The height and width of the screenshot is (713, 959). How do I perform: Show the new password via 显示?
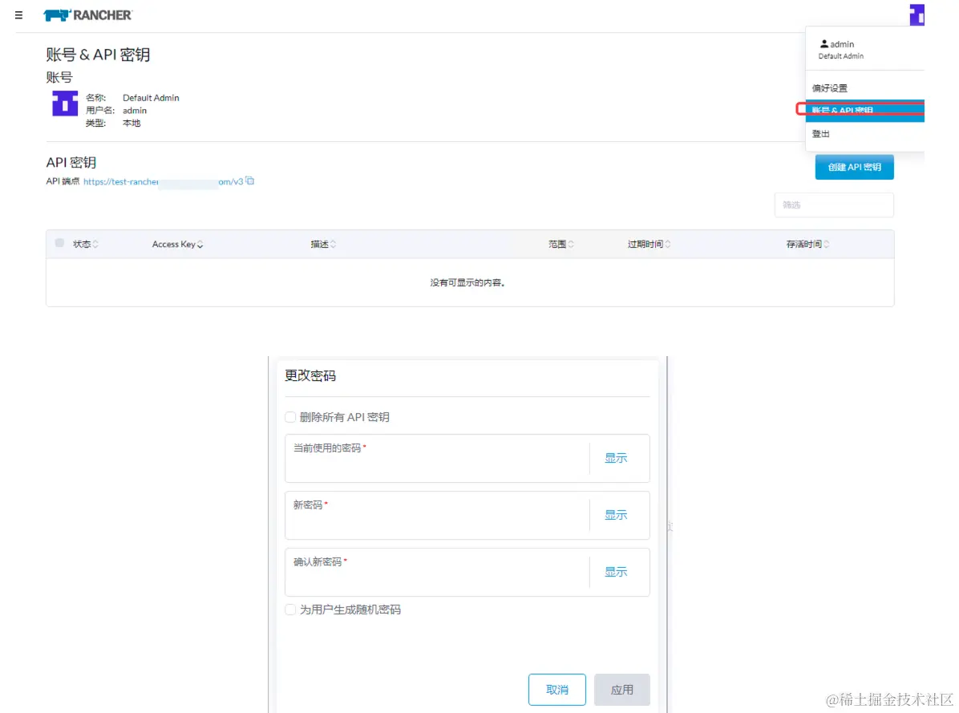click(x=616, y=515)
